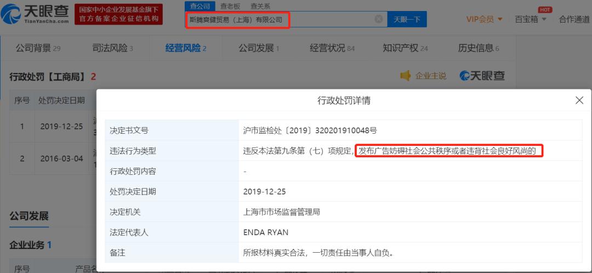The height and width of the screenshot is (273, 592).
Task: Open the 知识产权 tab
Action: click(405, 48)
